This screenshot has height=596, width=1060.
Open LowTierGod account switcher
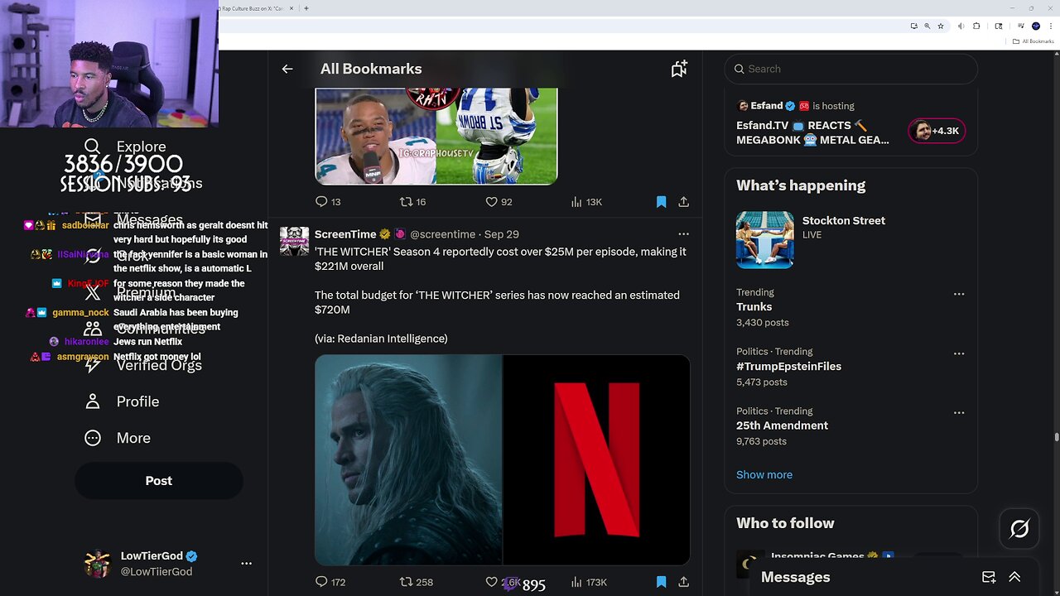(170, 564)
